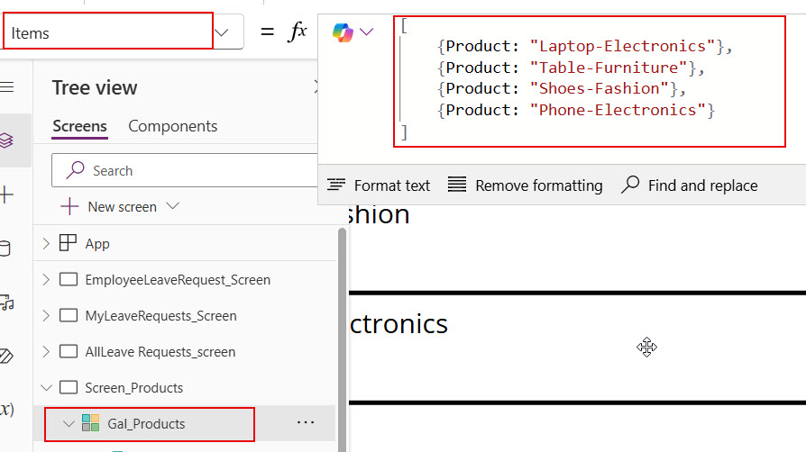
Task: Click the tree view vertical scrollbar
Action: [x=343, y=340]
